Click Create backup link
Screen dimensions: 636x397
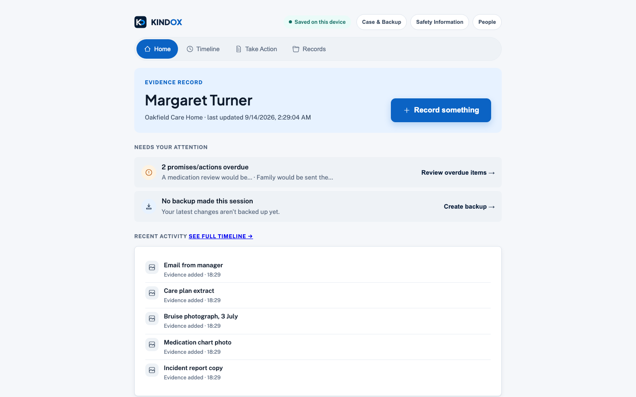pyautogui.click(x=469, y=206)
